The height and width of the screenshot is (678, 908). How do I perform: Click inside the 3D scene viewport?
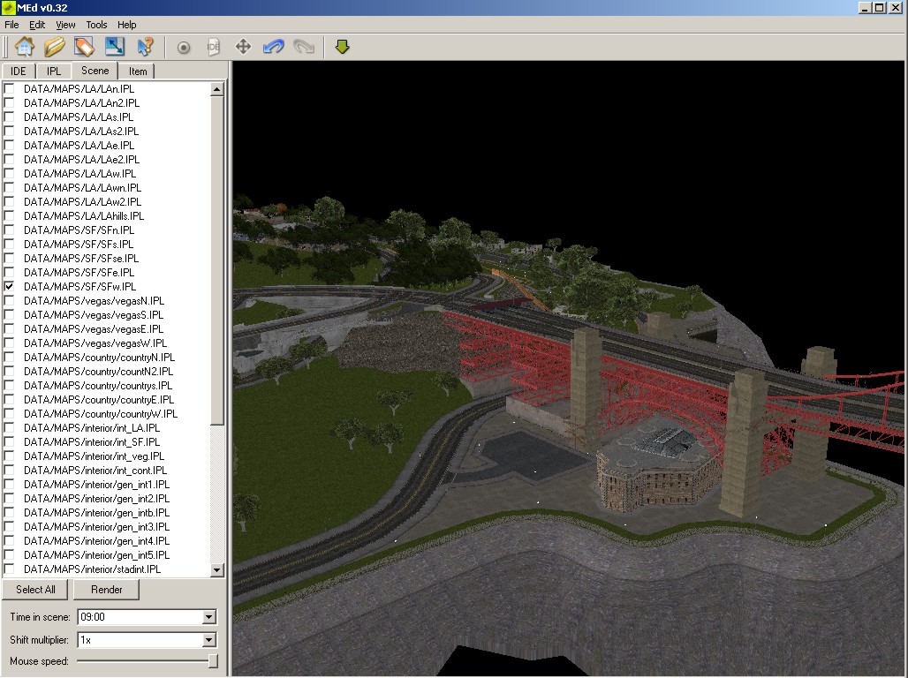(x=569, y=367)
